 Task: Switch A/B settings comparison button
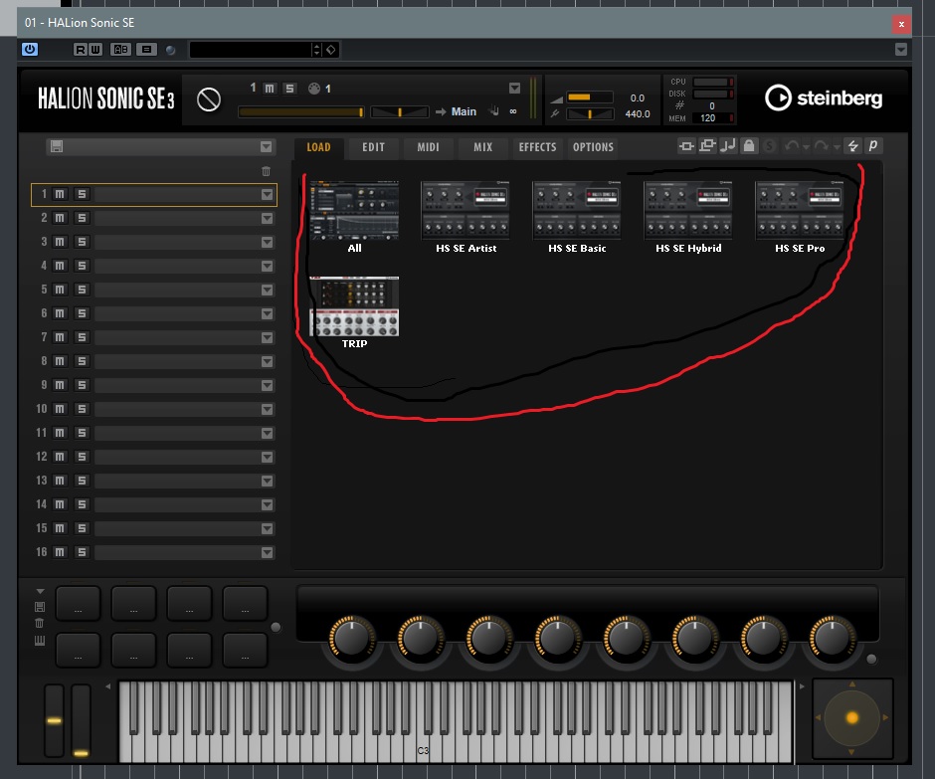click(120, 50)
